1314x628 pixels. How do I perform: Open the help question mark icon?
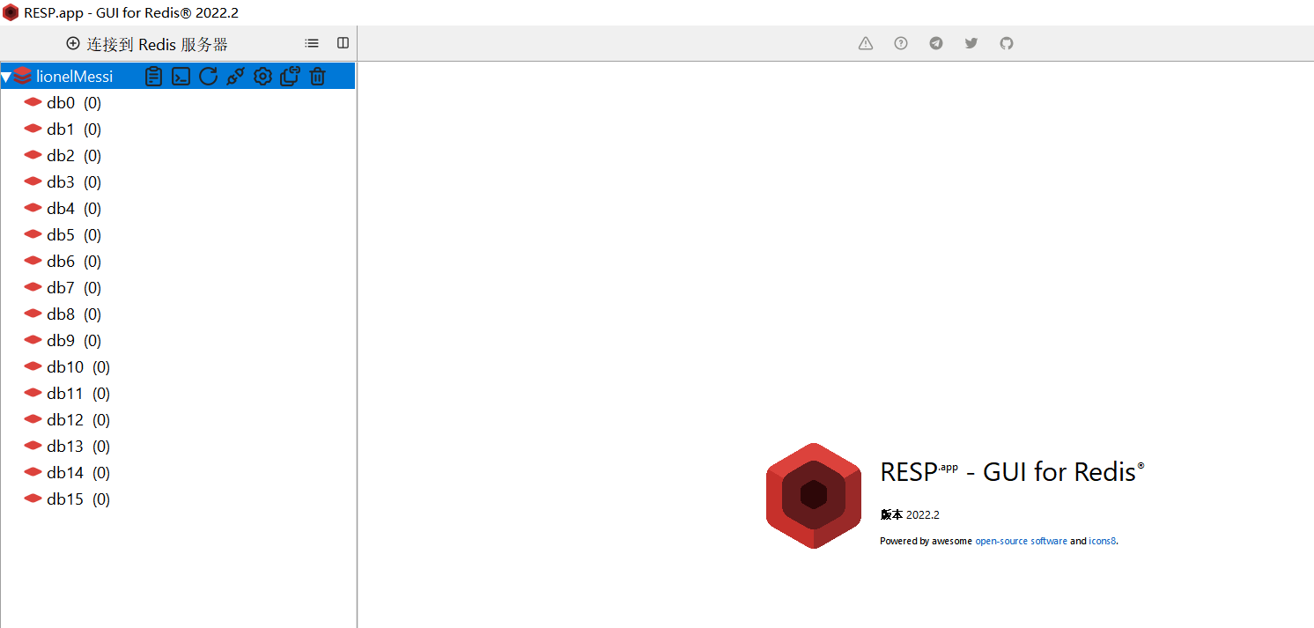[901, 43]
